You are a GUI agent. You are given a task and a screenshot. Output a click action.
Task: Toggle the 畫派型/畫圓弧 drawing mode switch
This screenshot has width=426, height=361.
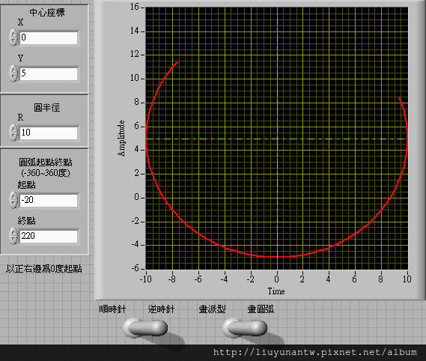[x=245, y=327]
